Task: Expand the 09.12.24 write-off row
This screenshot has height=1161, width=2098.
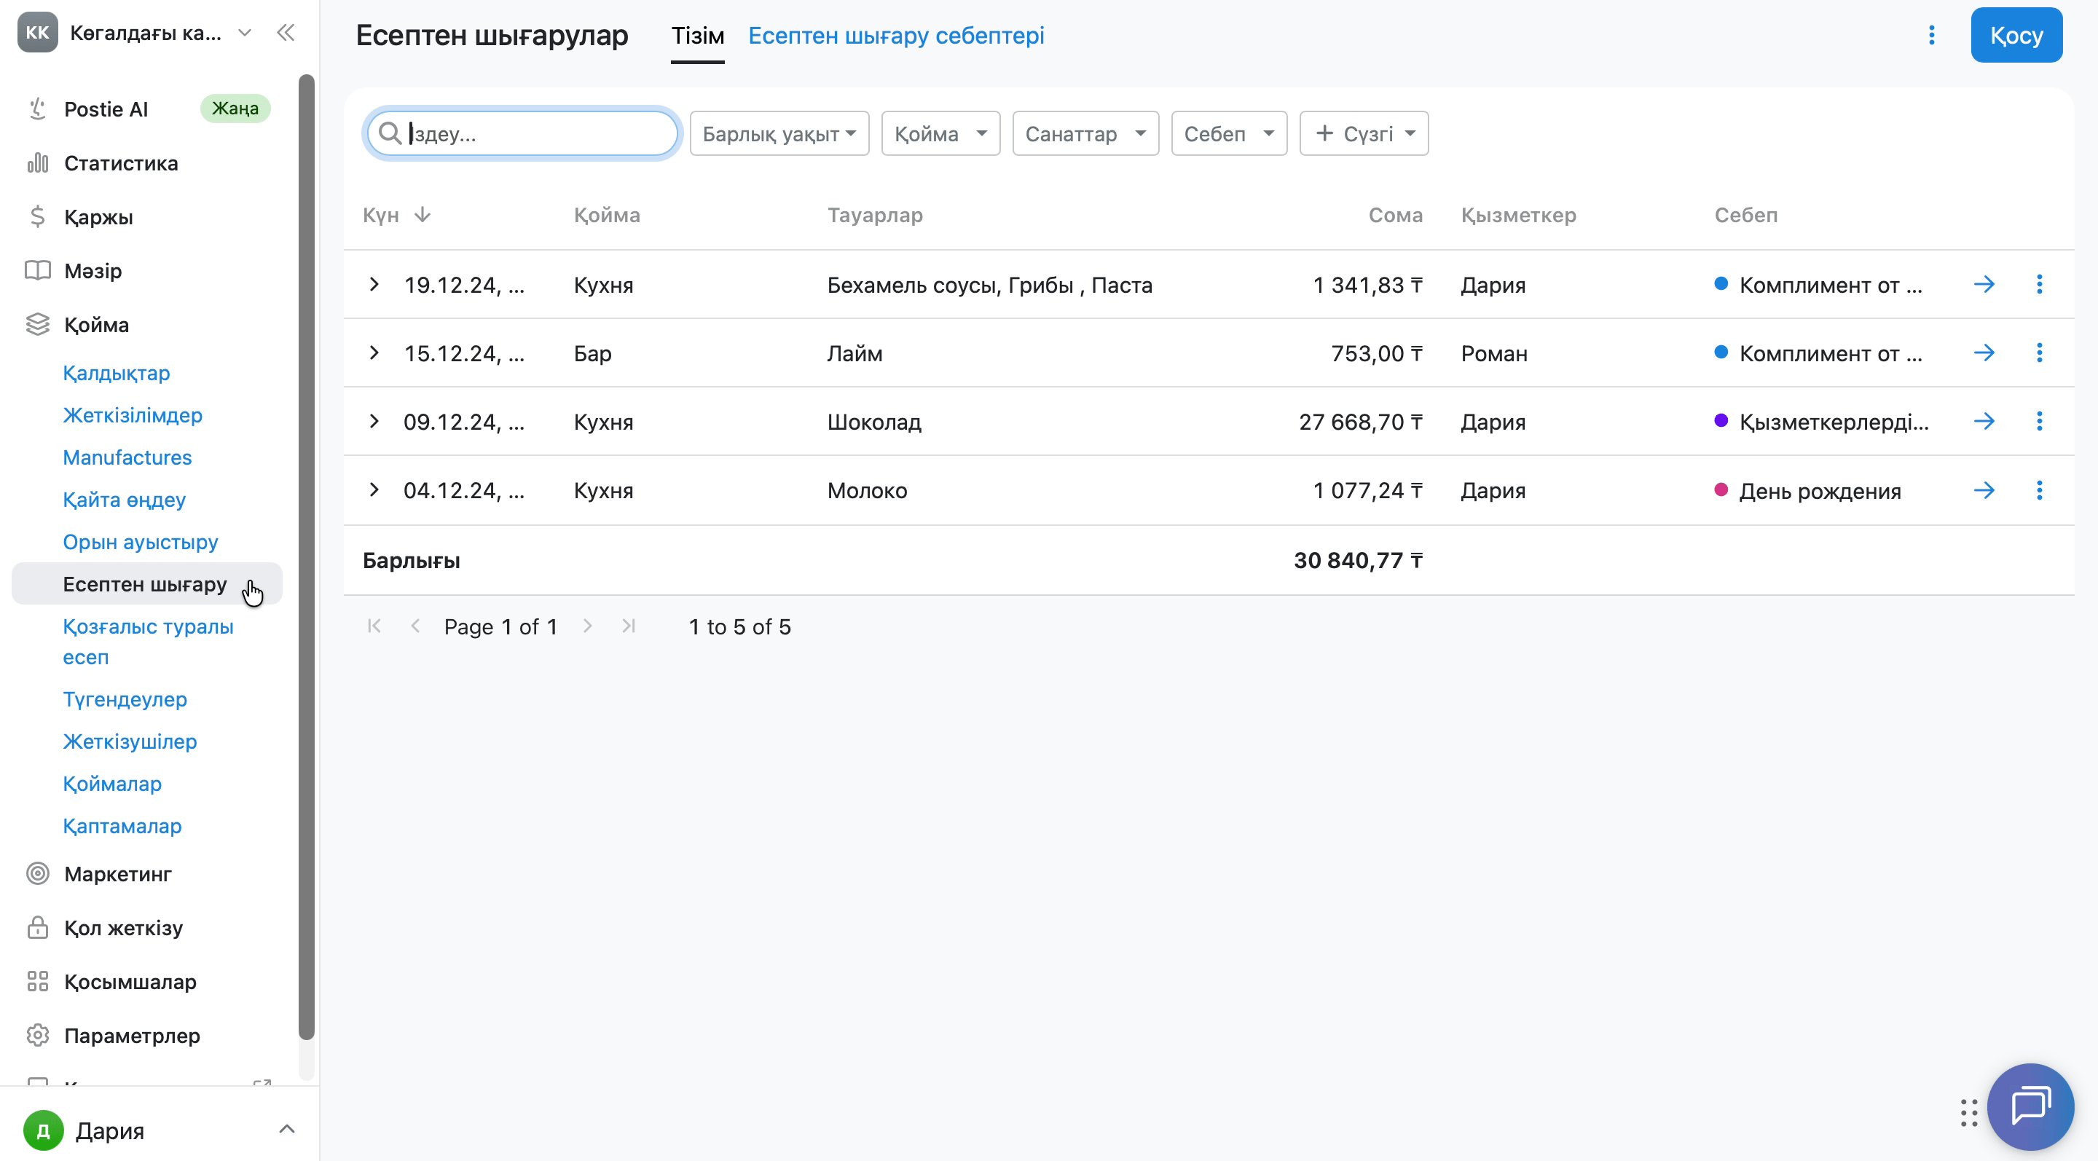Action: click(374, 421)
